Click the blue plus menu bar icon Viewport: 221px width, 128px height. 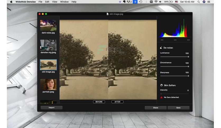pos(135,2)
